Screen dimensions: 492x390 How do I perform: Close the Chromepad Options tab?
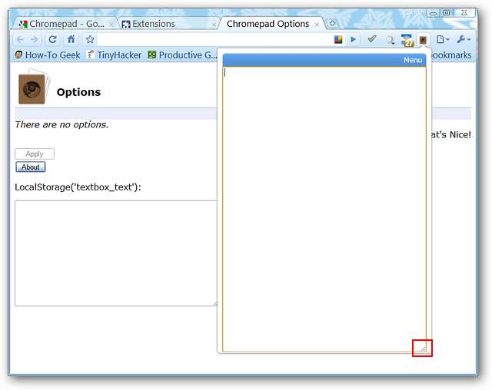tap(317, 25)
